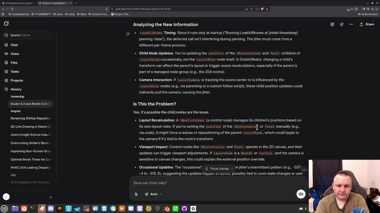This screenshot has height=213, width=380.
Task: Open the 'Links' bookmarks folder
Action: 58,14
